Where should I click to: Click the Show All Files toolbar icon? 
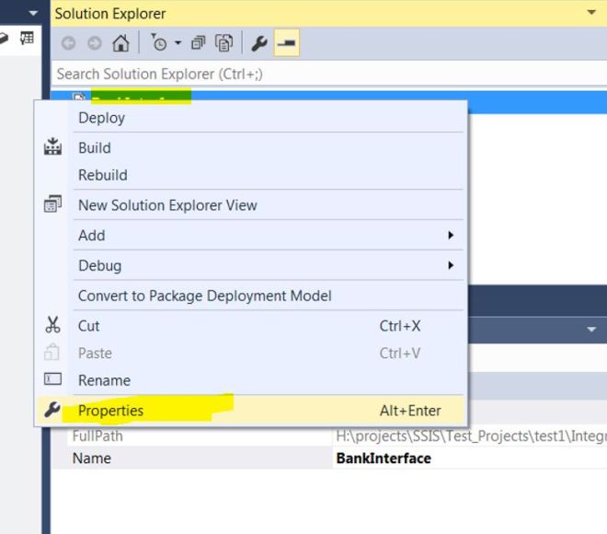pos(223,43)
